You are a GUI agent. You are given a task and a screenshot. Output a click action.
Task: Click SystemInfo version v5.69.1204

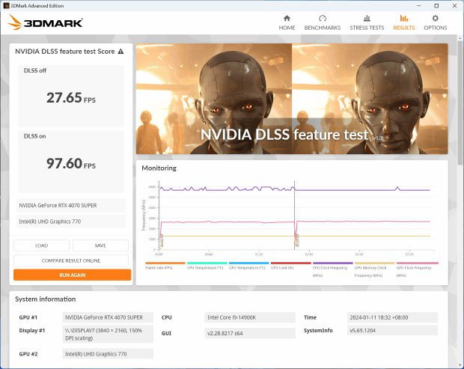click(392, 330)
